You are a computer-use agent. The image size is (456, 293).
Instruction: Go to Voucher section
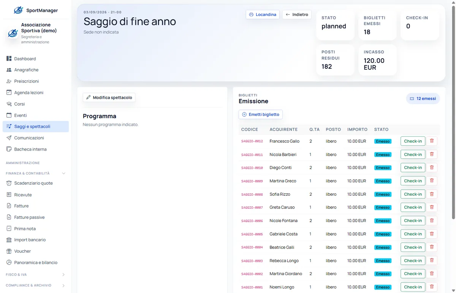36,251
